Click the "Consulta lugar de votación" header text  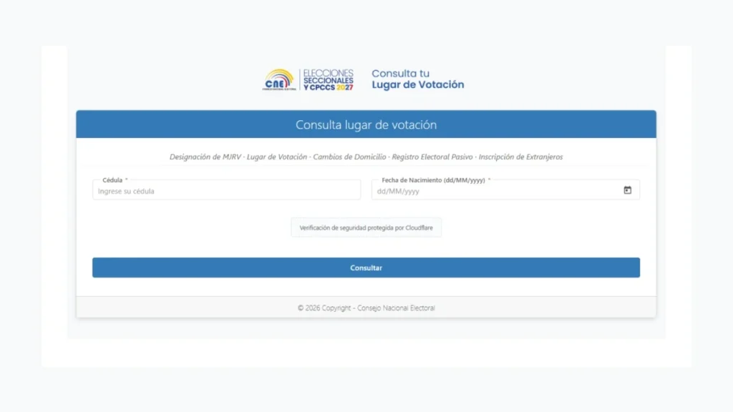366,124
